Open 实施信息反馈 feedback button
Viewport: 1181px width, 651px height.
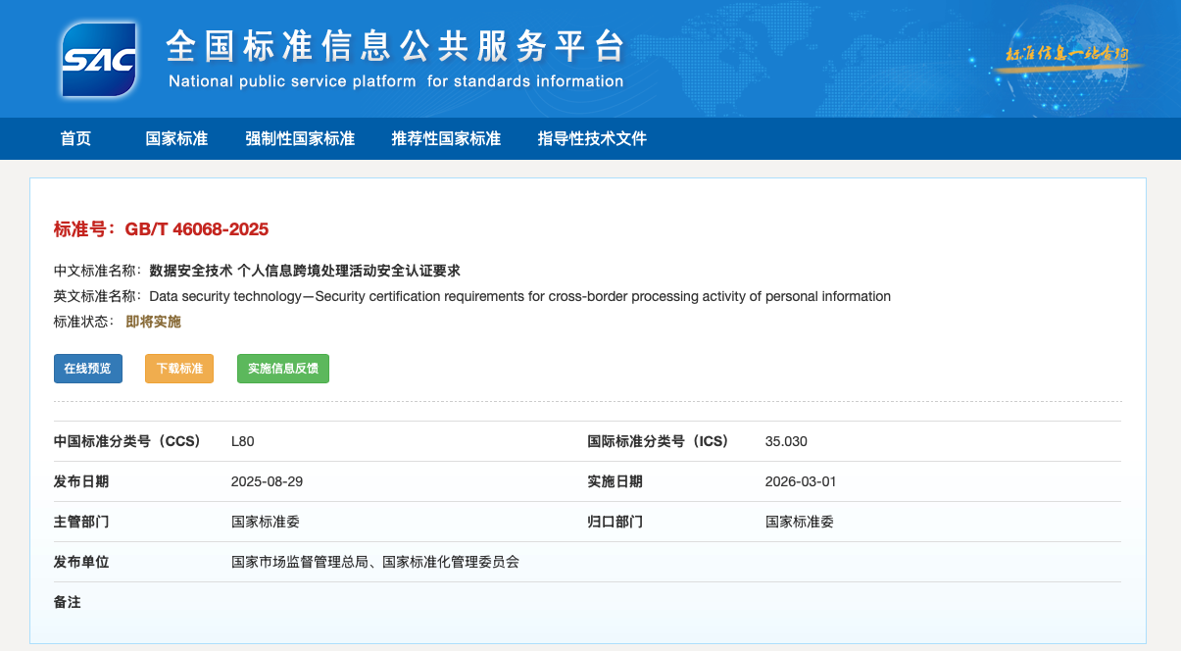click(x=283, y=369)
